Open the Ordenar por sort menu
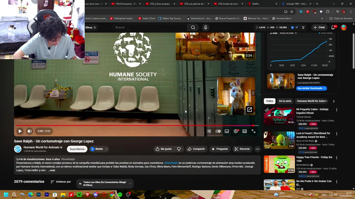Viewport: 355px width, 199px height. point(61,182)
